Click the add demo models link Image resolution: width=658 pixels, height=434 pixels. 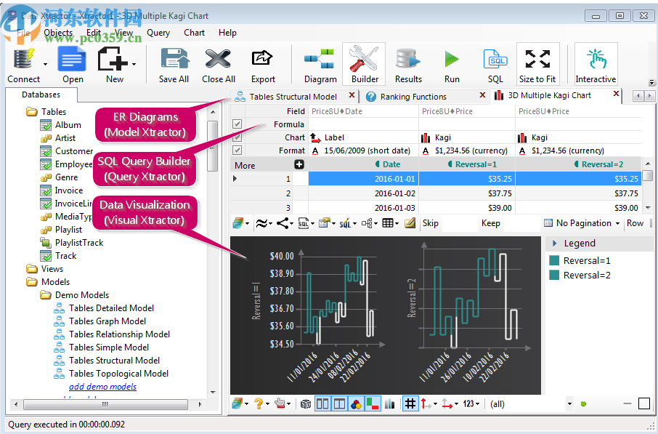click(x=103, y=387)
